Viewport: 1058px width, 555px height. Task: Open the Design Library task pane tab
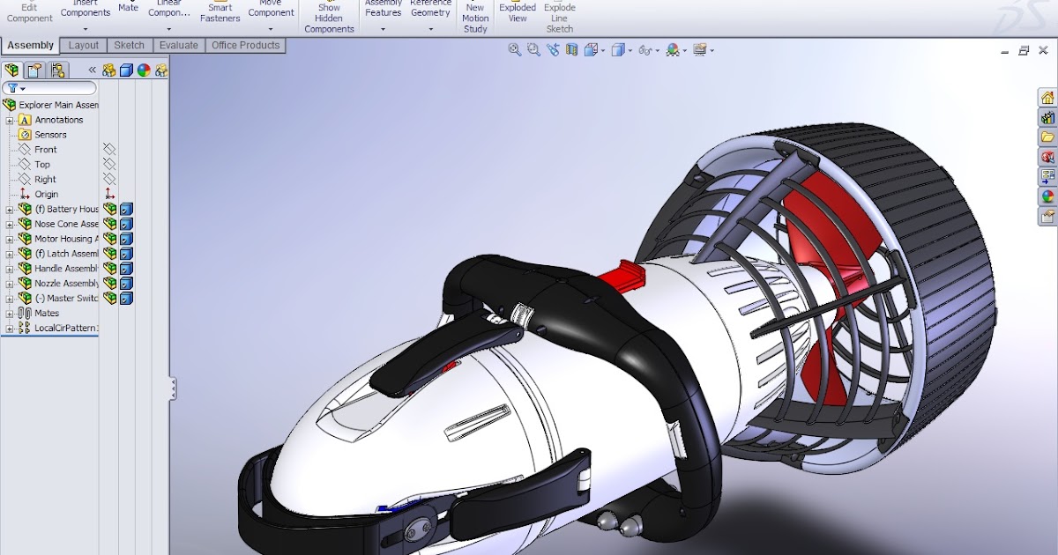[1047, 117]
